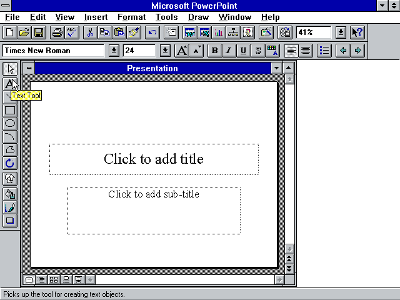Save using the floppy disk icon

[39, 32]
